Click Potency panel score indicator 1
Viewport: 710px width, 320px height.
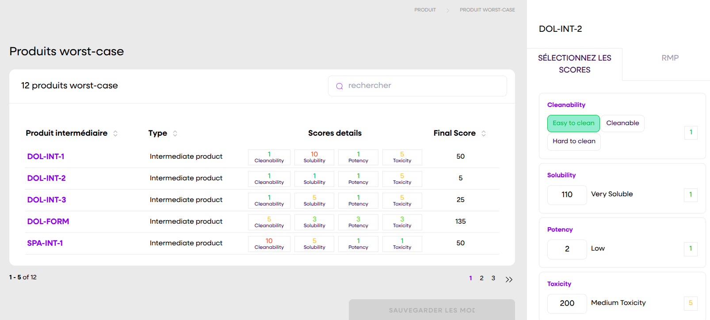click(691, 249)
